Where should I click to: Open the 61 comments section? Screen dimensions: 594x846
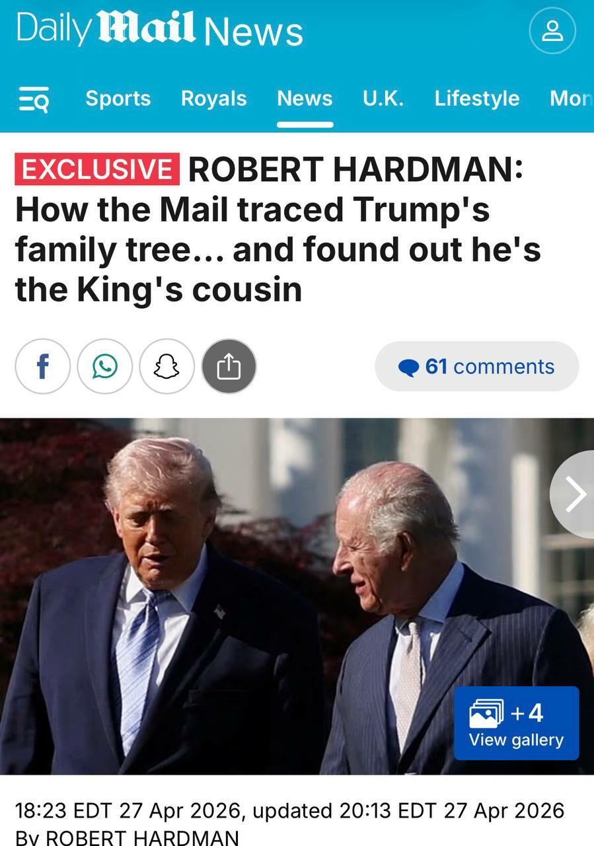[477, 366]
